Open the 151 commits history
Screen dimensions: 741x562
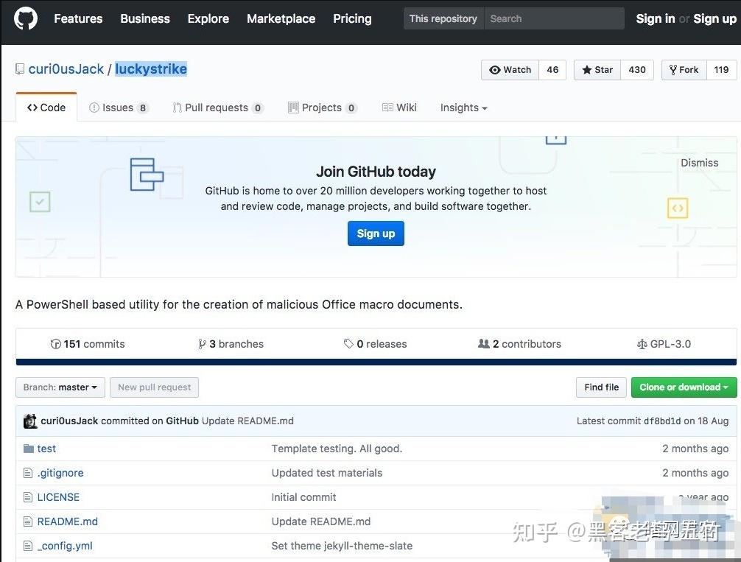tap(88, 344)
